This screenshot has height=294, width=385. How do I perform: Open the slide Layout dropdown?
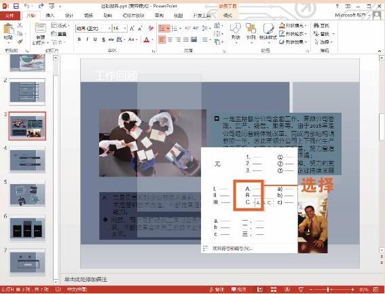60,25
